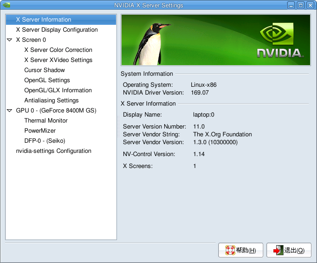Select DFP-0 - (Seiko) display

click(x=44, y=141)
